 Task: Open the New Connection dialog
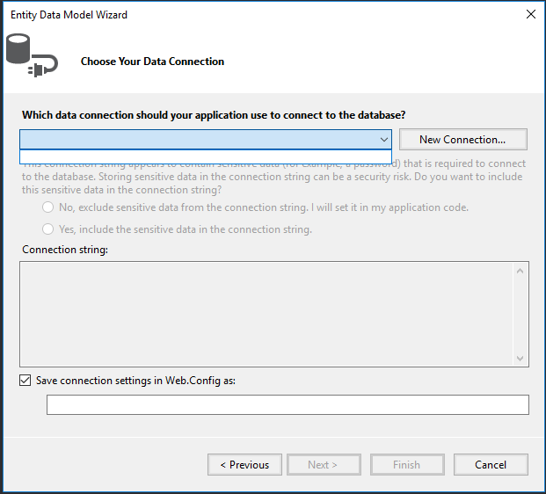click(x=462, y=140)
